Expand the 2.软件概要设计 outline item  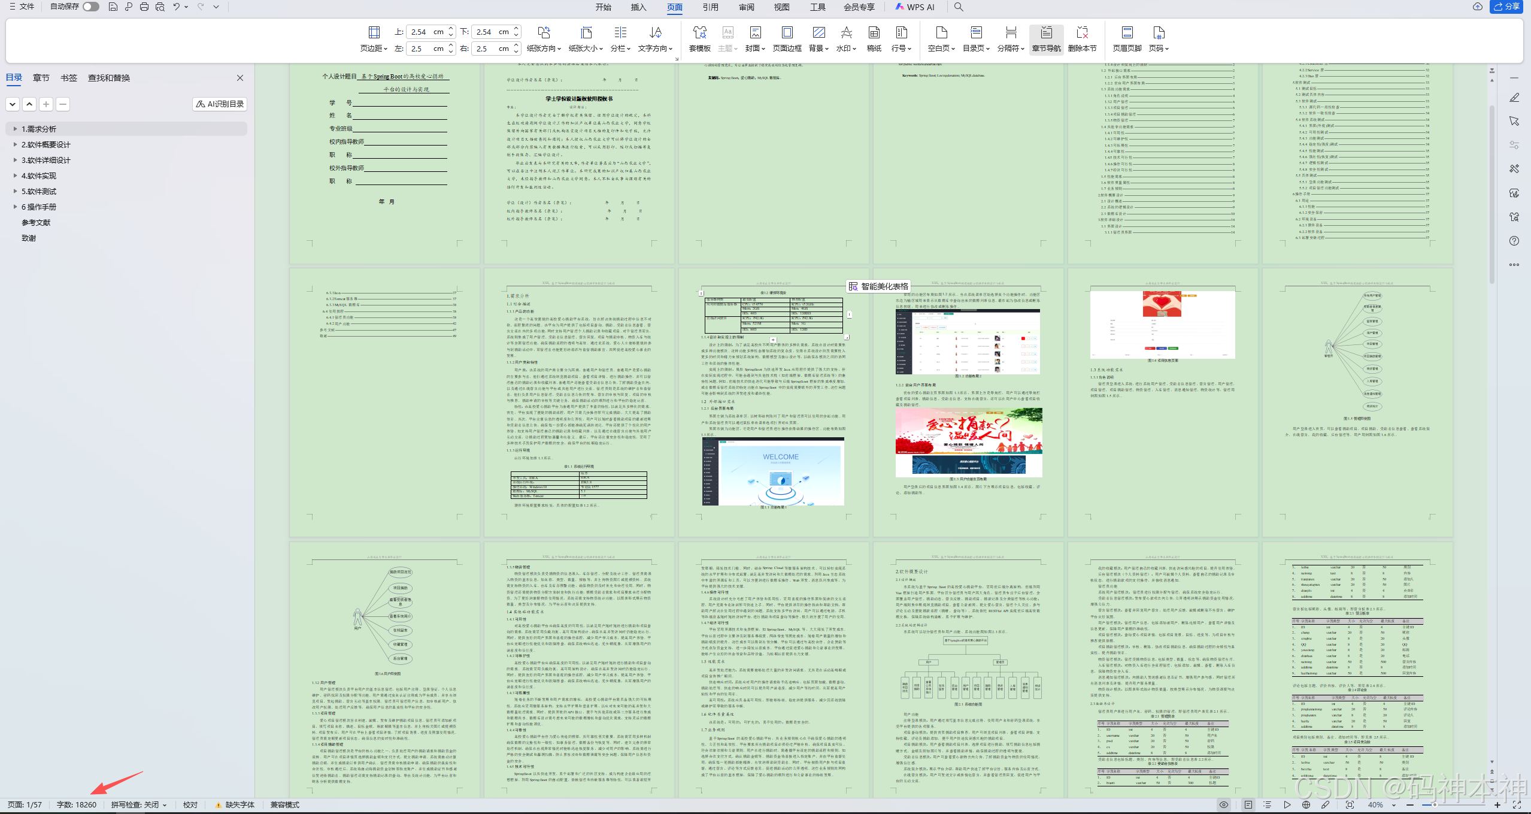pos(15,144)
